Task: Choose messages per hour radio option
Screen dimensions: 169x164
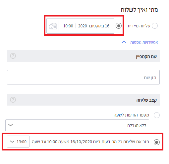Action: click(157, 115)
